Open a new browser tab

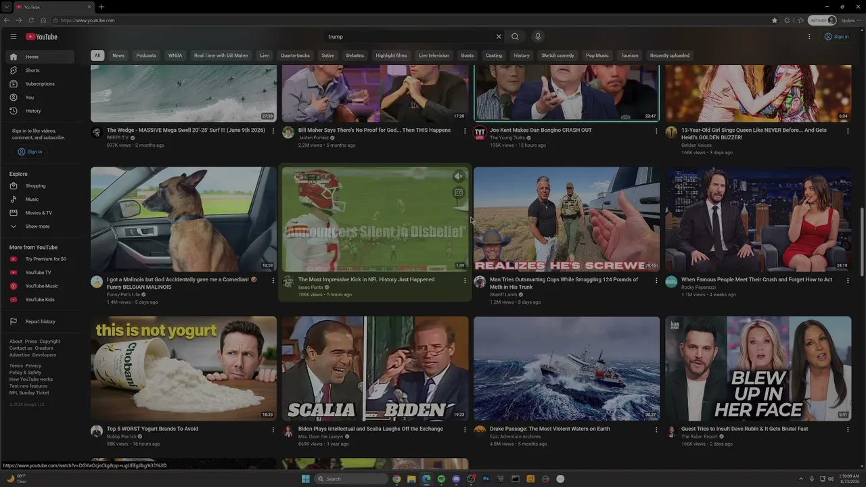coord(101,7)
